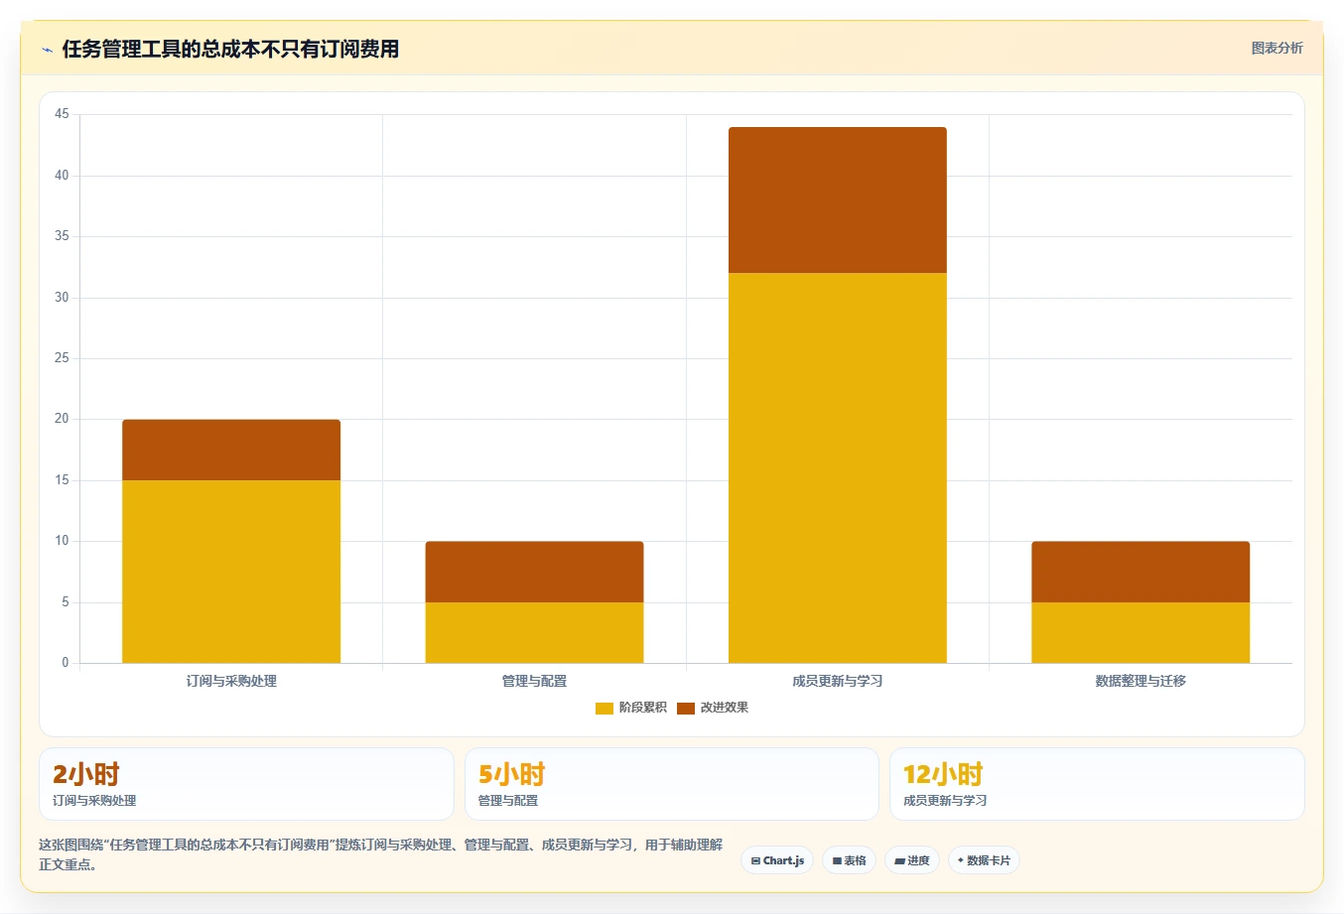1344x914 pixels.
Task: Select the 2小时 订阅与采购处理 stat card
Action: coord(246,784)
